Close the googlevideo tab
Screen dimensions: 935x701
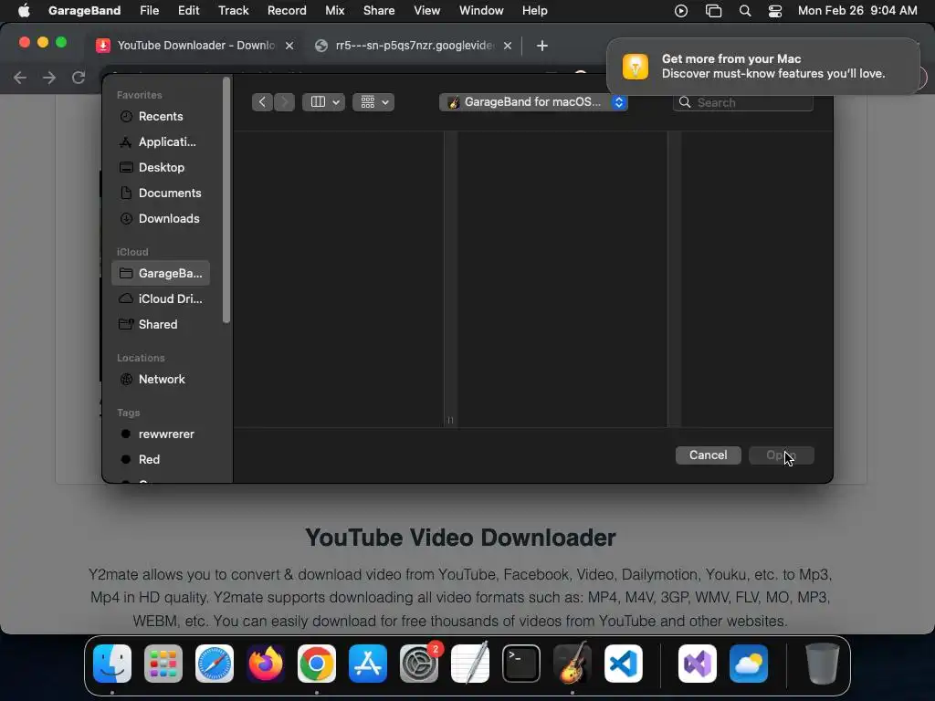point(508,46)
